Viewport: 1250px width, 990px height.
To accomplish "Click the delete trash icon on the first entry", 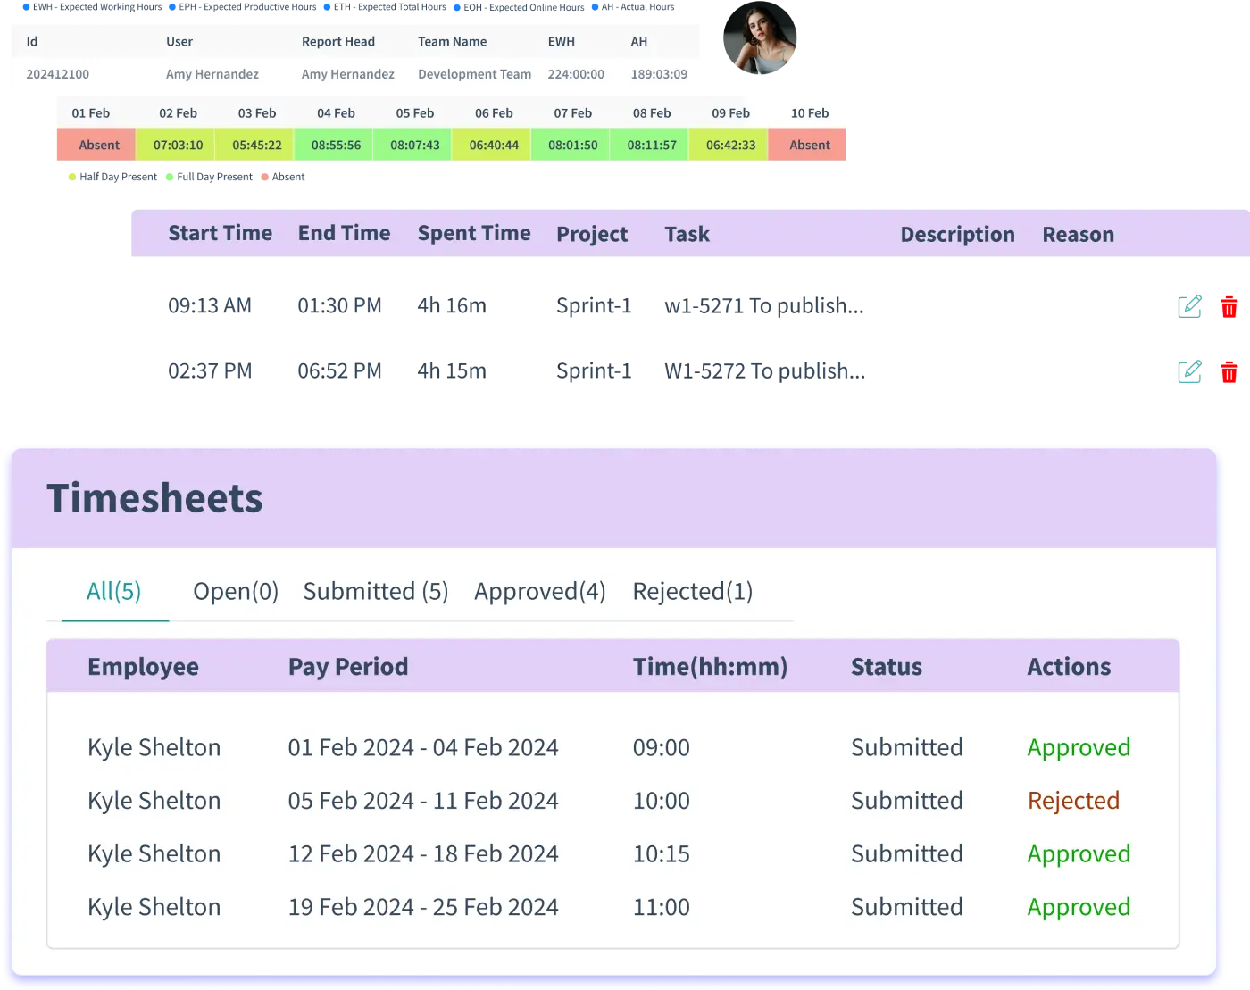I will pos(1229,306).
